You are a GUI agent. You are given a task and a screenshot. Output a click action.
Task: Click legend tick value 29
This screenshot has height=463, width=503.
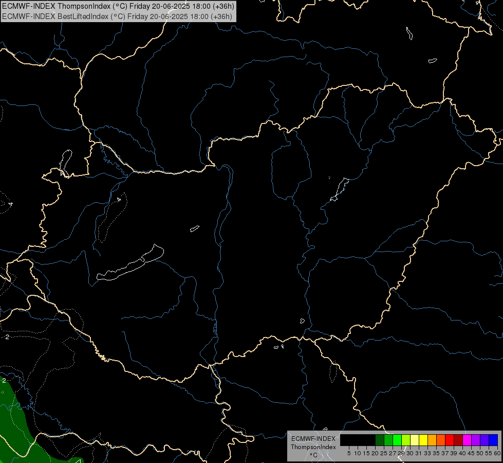[x=401, y=453]
